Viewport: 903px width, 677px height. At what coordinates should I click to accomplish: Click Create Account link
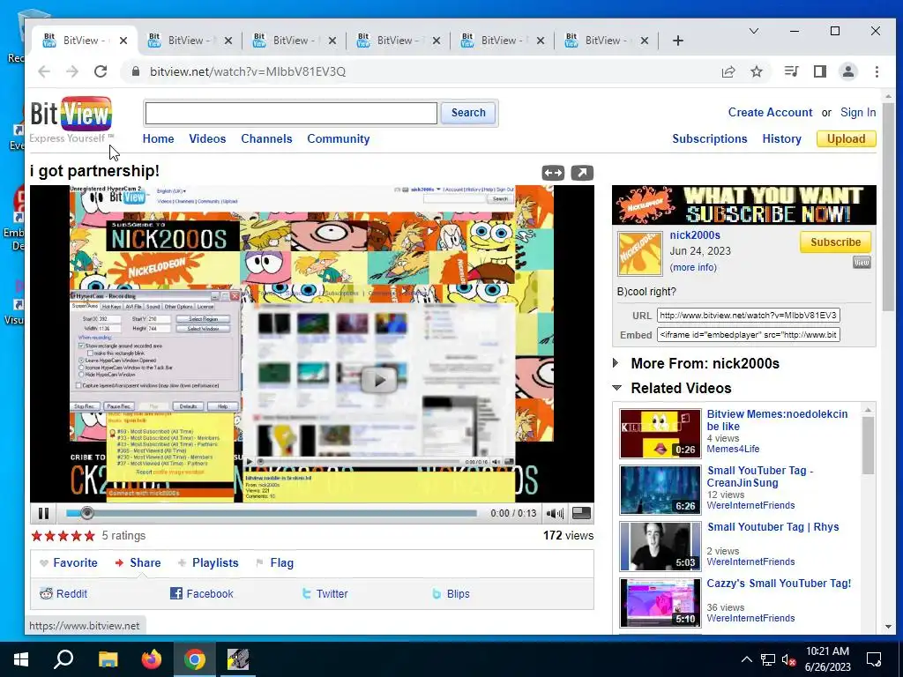(770, 112)
